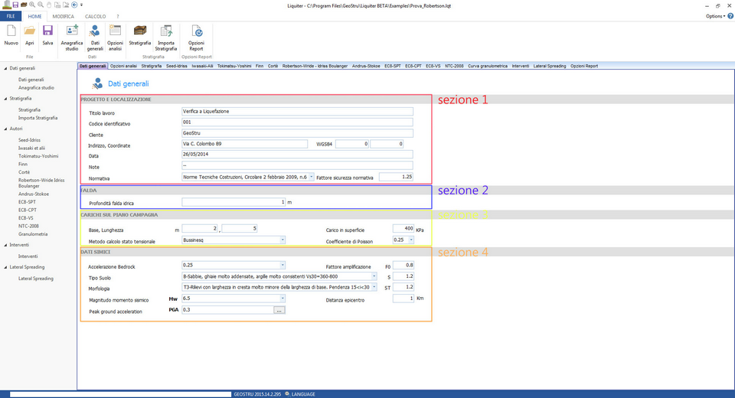Expand the Metodo calcolo stato tensionale dropdown
This screenshot has width=735, height=398.
[283, 240]
